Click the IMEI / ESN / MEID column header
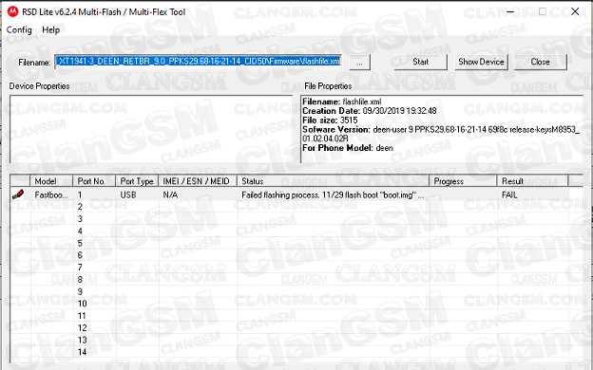Viewport: 593px width, 370px height. coord(198,181)
